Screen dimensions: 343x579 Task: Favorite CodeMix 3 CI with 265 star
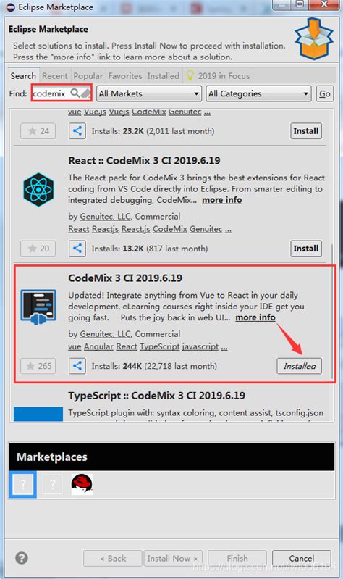[38, 366]
